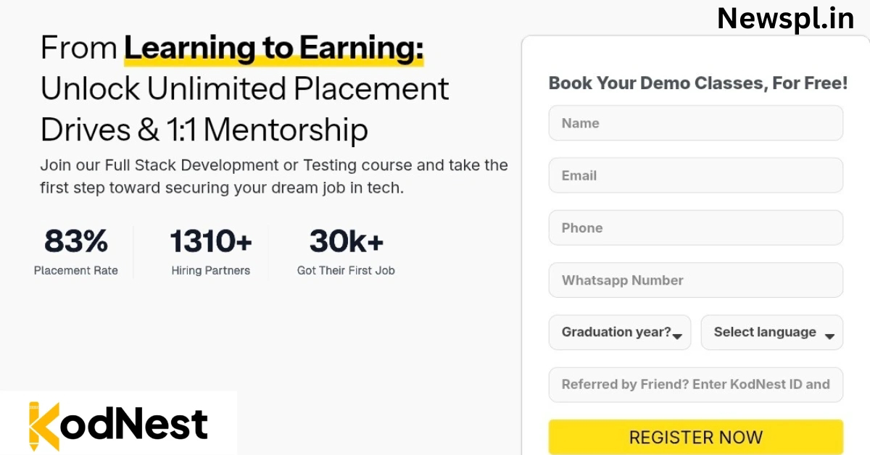This screenshot has width=870, height=455.
Task: Focus the Name input field
Action: click(x=696, y=123)
